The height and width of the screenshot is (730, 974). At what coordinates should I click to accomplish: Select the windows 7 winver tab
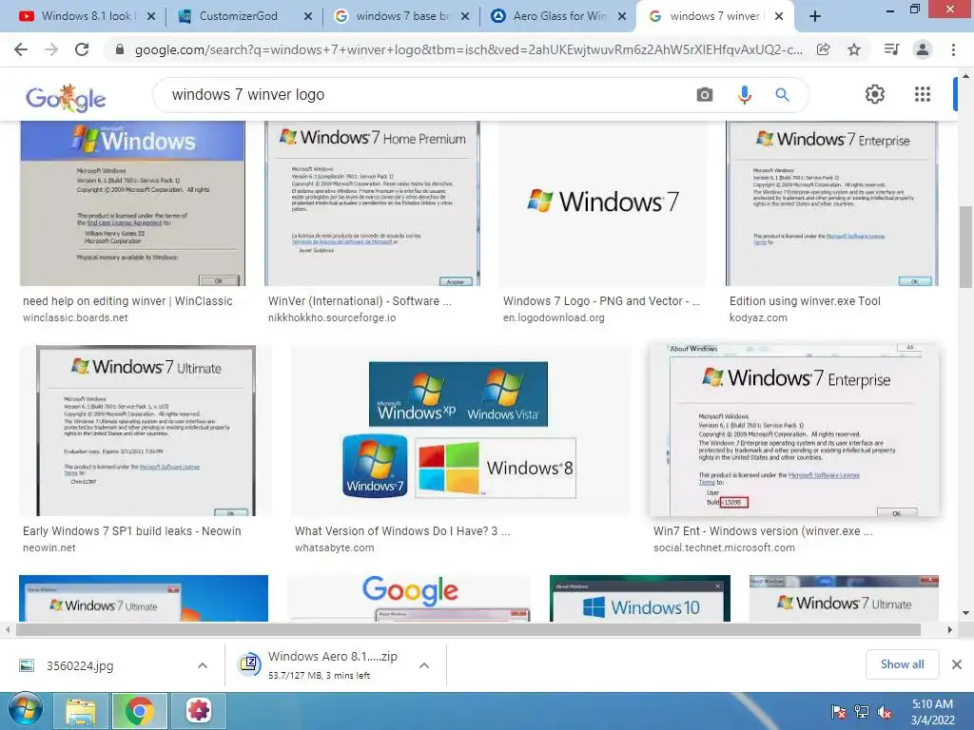click(714, 16)
